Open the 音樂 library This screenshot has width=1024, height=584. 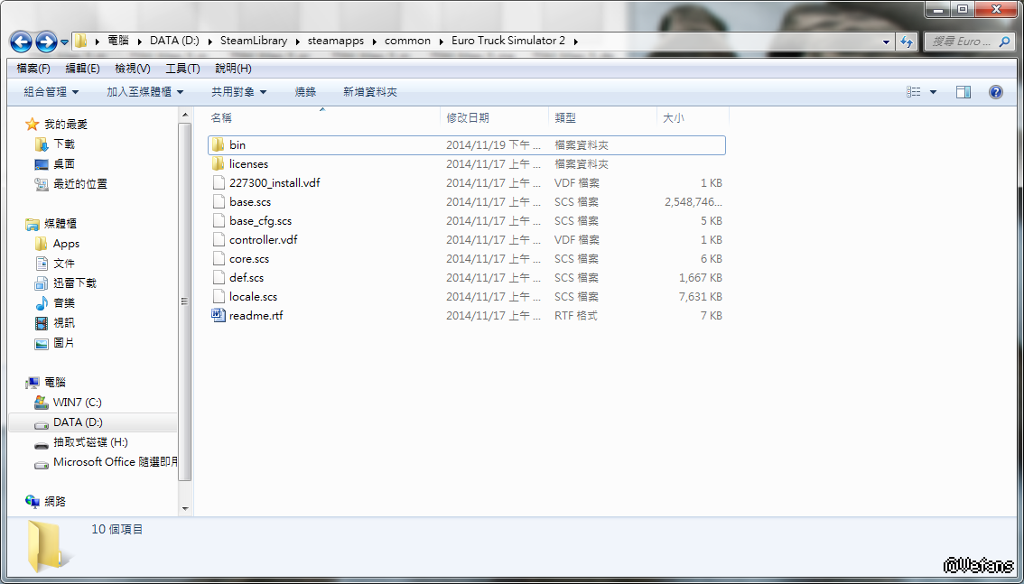pos(64,303)
